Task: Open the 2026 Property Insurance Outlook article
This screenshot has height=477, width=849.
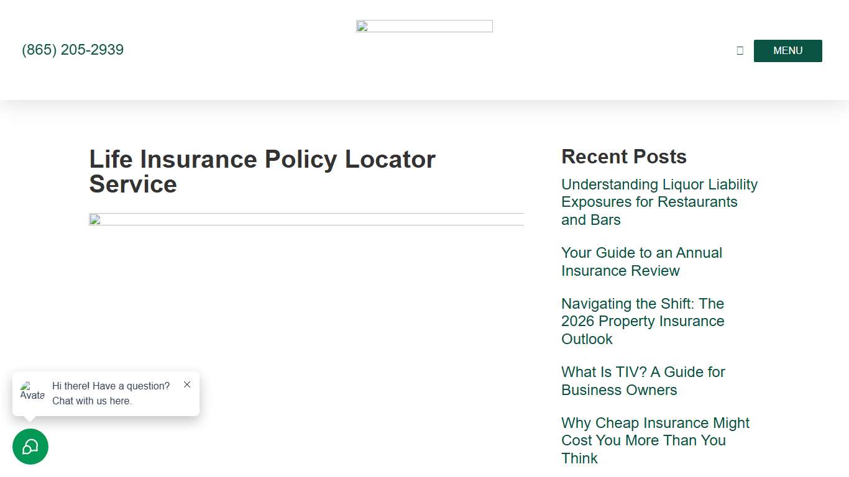Action: click(643, 321)
